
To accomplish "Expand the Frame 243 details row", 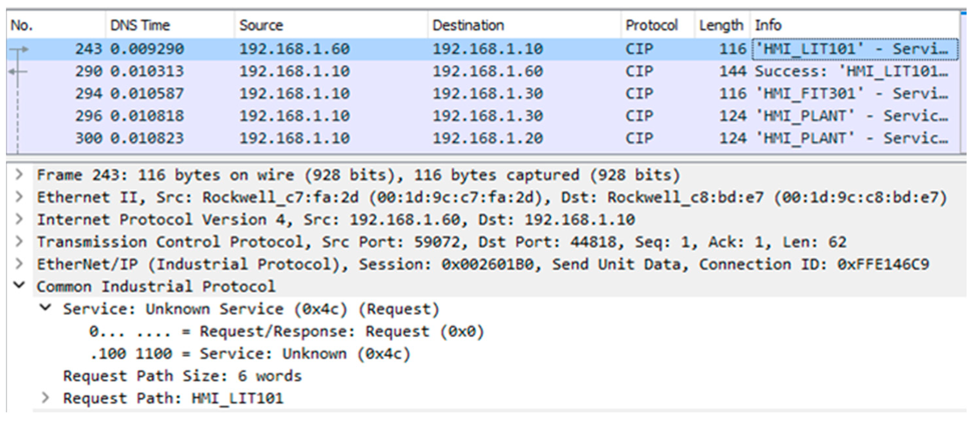I will tap(18, 175).
